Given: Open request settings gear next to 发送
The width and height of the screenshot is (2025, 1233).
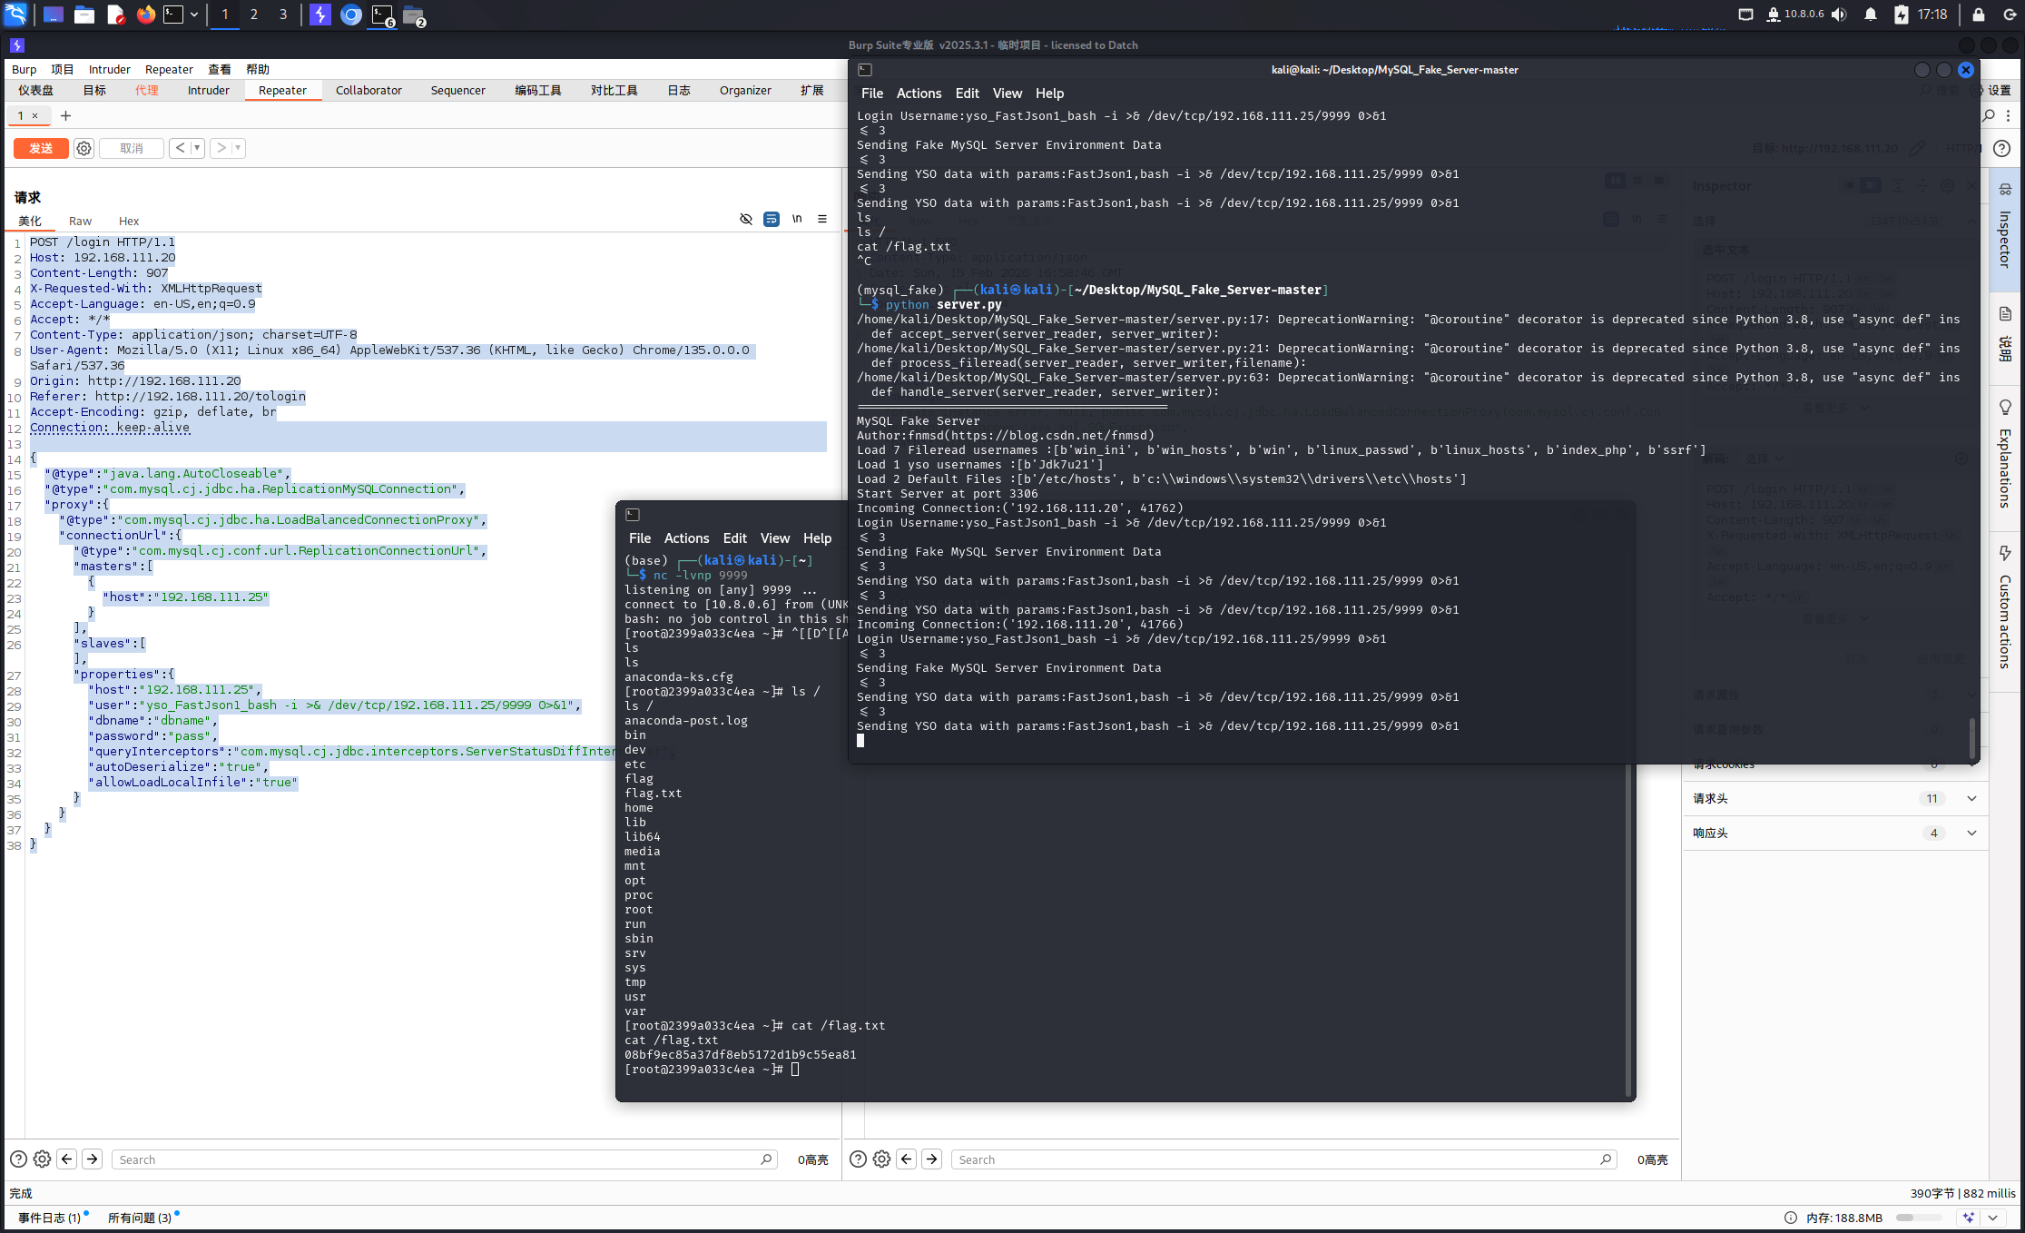Looking at the screenshot, I should pos(84,148).
